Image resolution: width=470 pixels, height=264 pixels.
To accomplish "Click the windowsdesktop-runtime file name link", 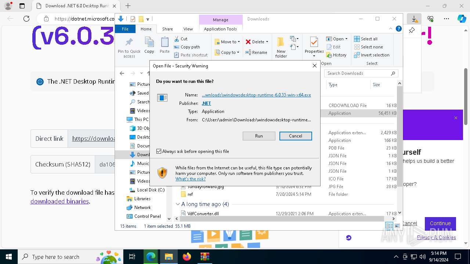I will point(256,95).
